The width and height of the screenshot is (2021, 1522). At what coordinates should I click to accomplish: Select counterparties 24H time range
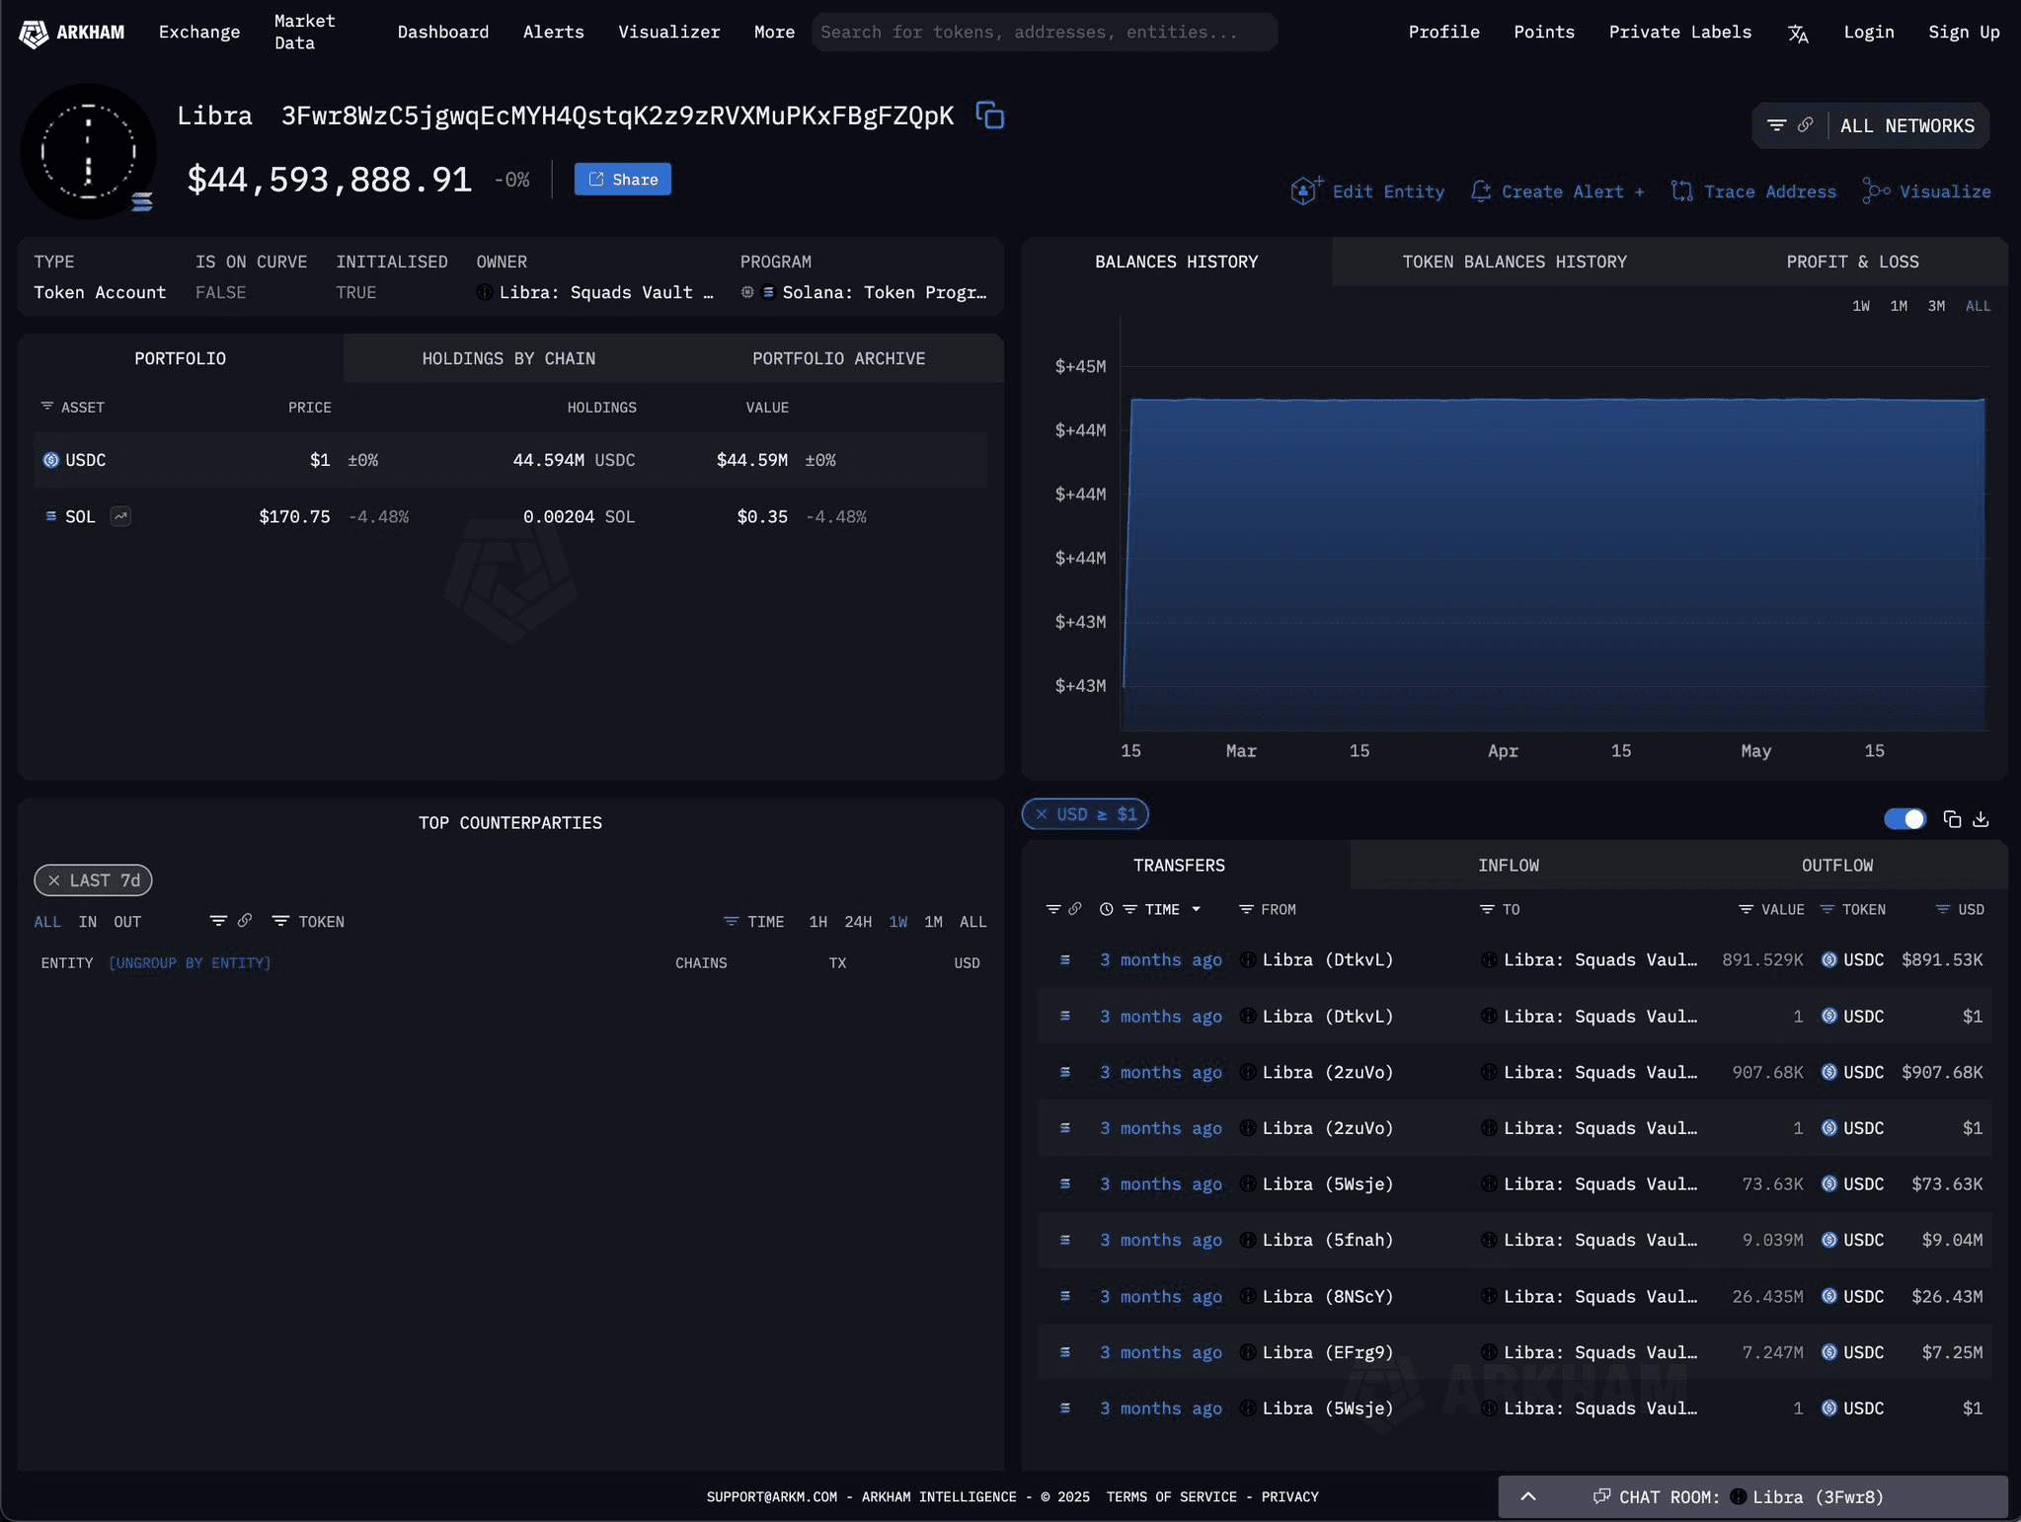tap(858, 922)
